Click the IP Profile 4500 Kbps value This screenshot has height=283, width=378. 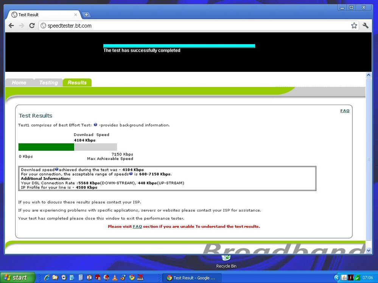tap(87, 187)
